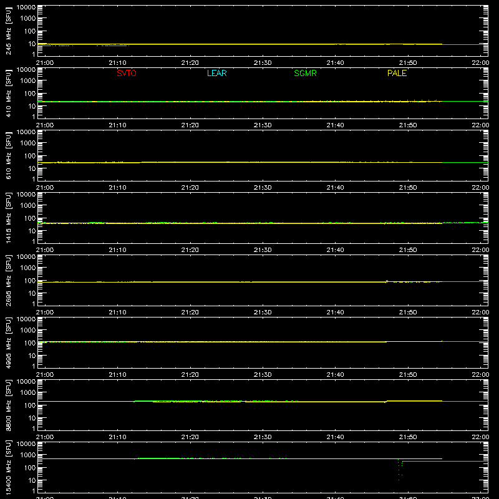Viewport: 499px width, 499px height.
Task: Click the green SGMR station label
Action: click(305, 73)
